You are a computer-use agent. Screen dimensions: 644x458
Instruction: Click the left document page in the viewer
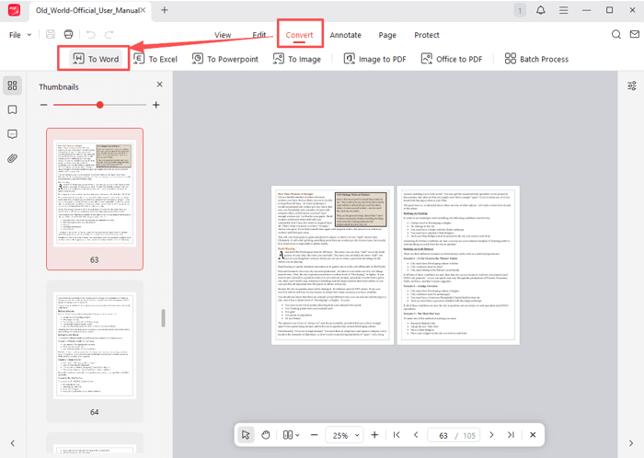pos(332,265)
